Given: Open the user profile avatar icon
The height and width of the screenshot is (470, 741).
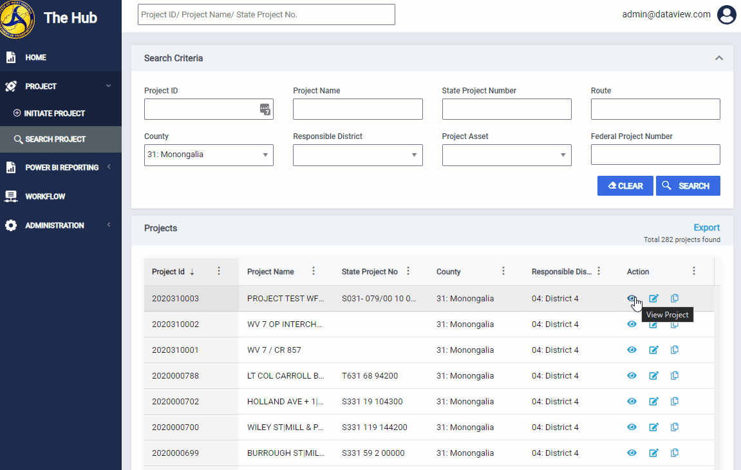Looking at the screenshot, I should point(726,15).
